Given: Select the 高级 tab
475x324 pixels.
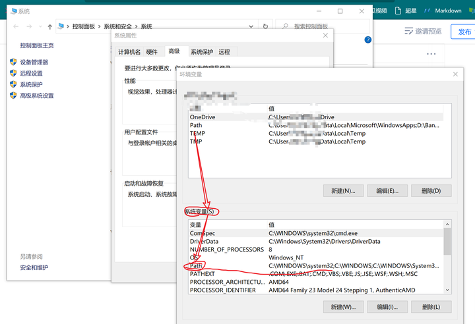Looking at the screenshot, I should coord(174,51).
